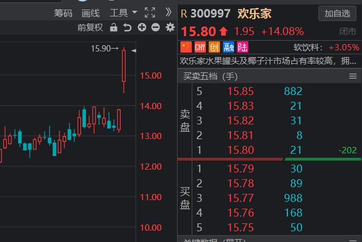Click the -202 order change value
The image size is (362, 242).
(x=347, y=150)
